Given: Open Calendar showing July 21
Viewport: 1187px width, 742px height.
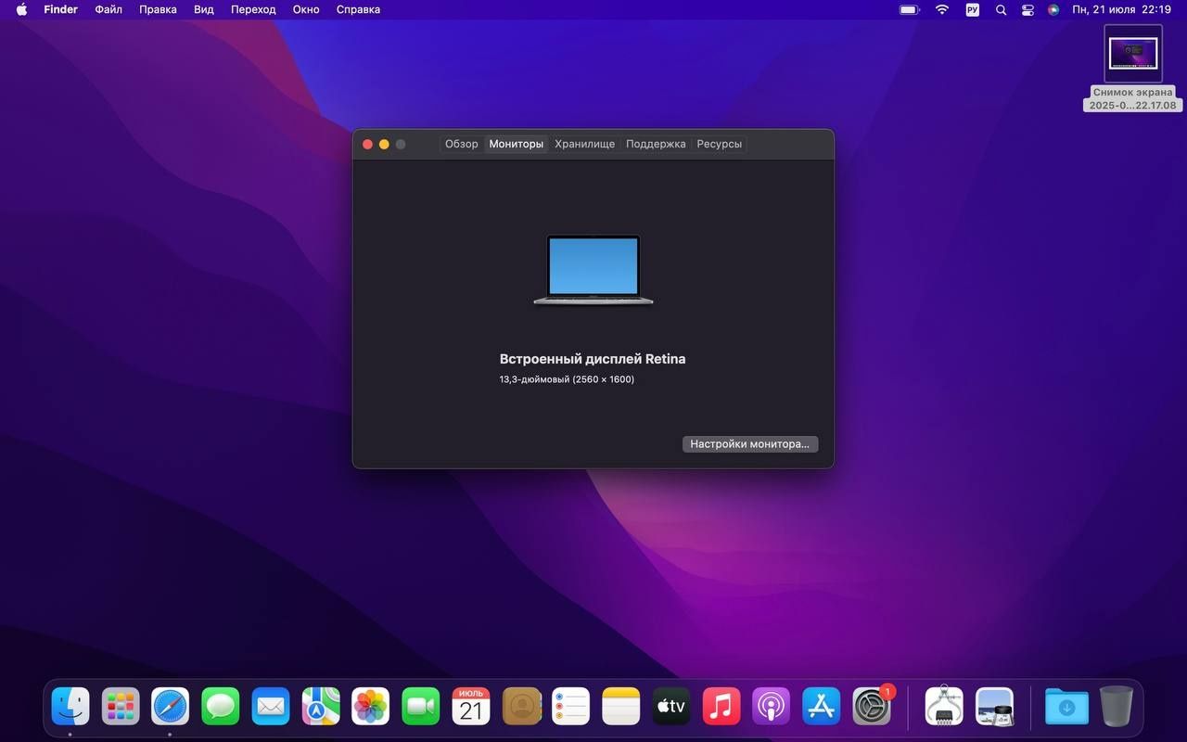Looking at the screenshot, I should pyautogui.click(x=471, y=707).
